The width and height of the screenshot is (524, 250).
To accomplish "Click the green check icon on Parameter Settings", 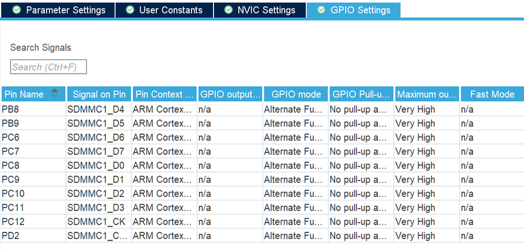I will 17,10.
